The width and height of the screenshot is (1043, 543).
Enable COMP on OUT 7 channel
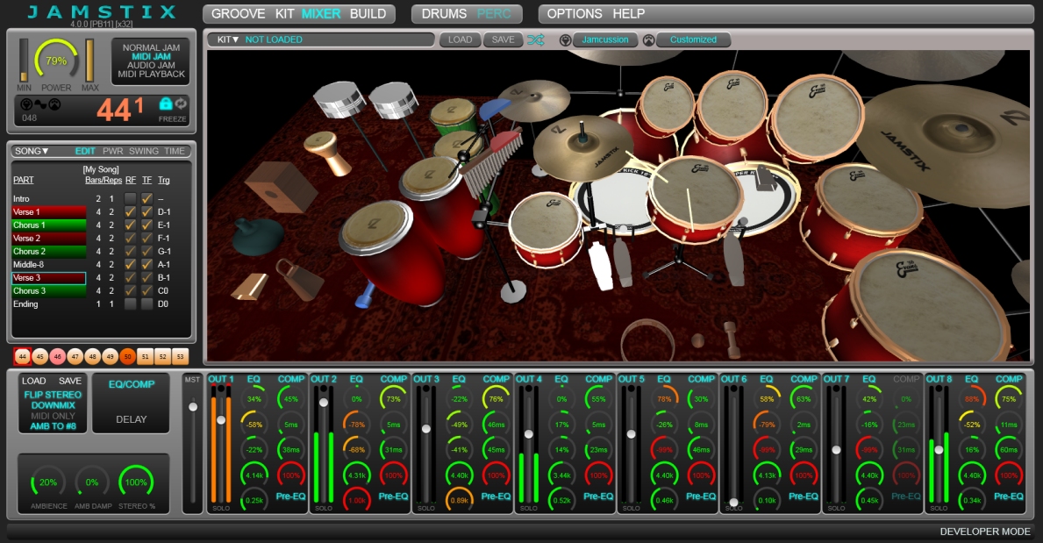point(906,379)
